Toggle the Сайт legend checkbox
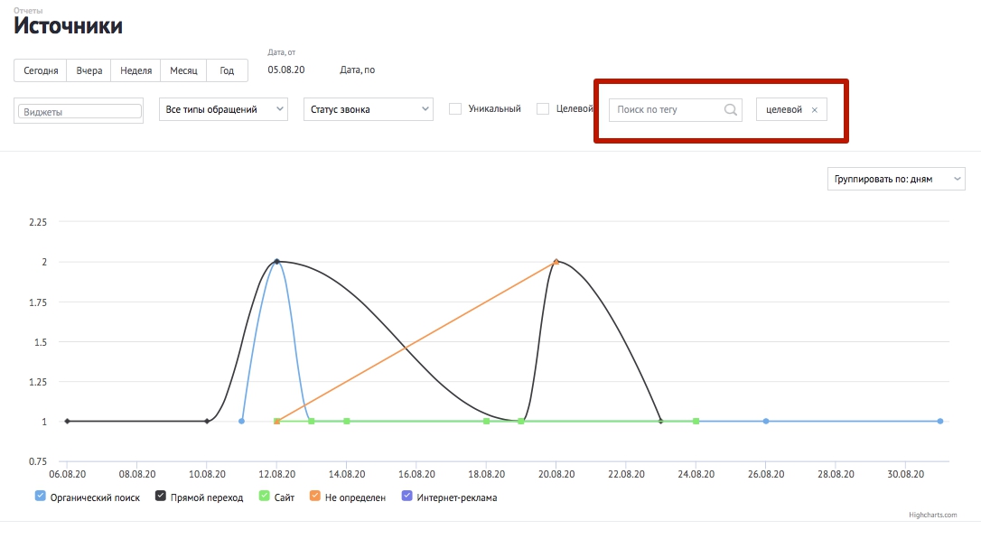The image size is (981, 539). (x=265, y=497)
